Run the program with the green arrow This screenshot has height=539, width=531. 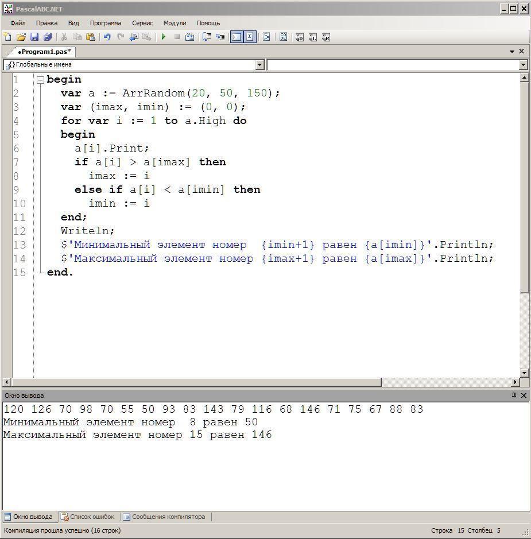click(x=164, y=37)
